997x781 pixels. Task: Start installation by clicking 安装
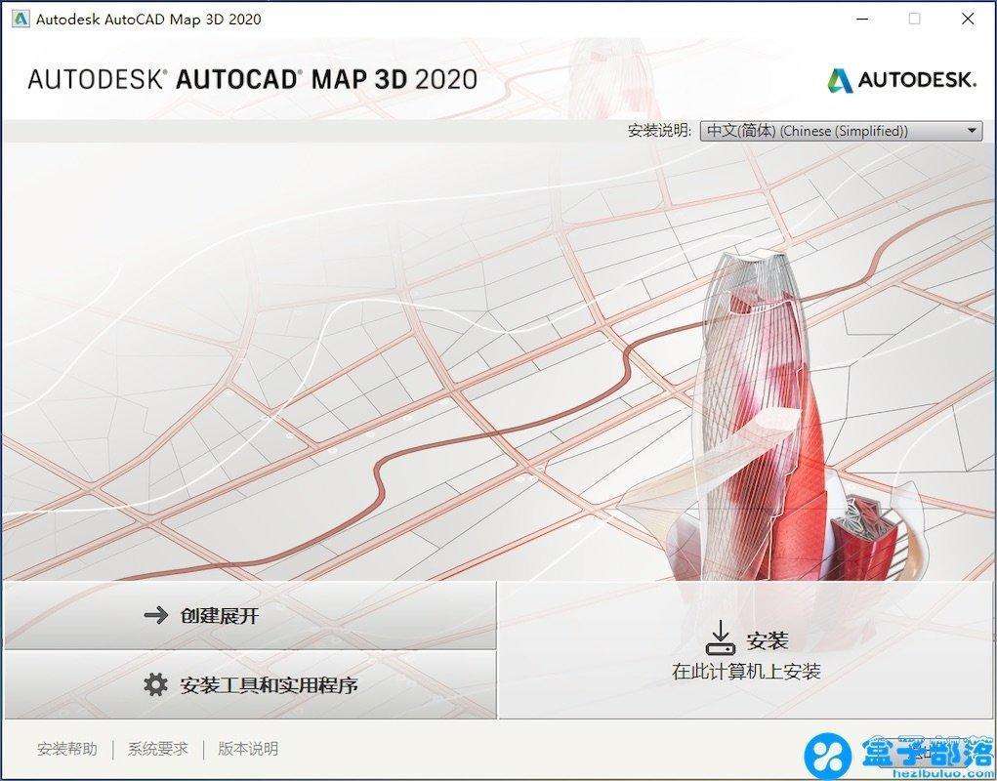[767, 640]
